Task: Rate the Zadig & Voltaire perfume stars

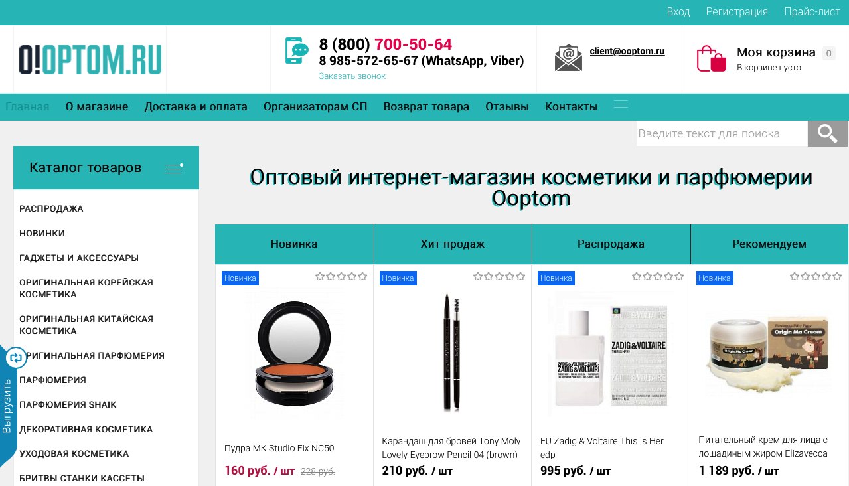Action: 658,277
